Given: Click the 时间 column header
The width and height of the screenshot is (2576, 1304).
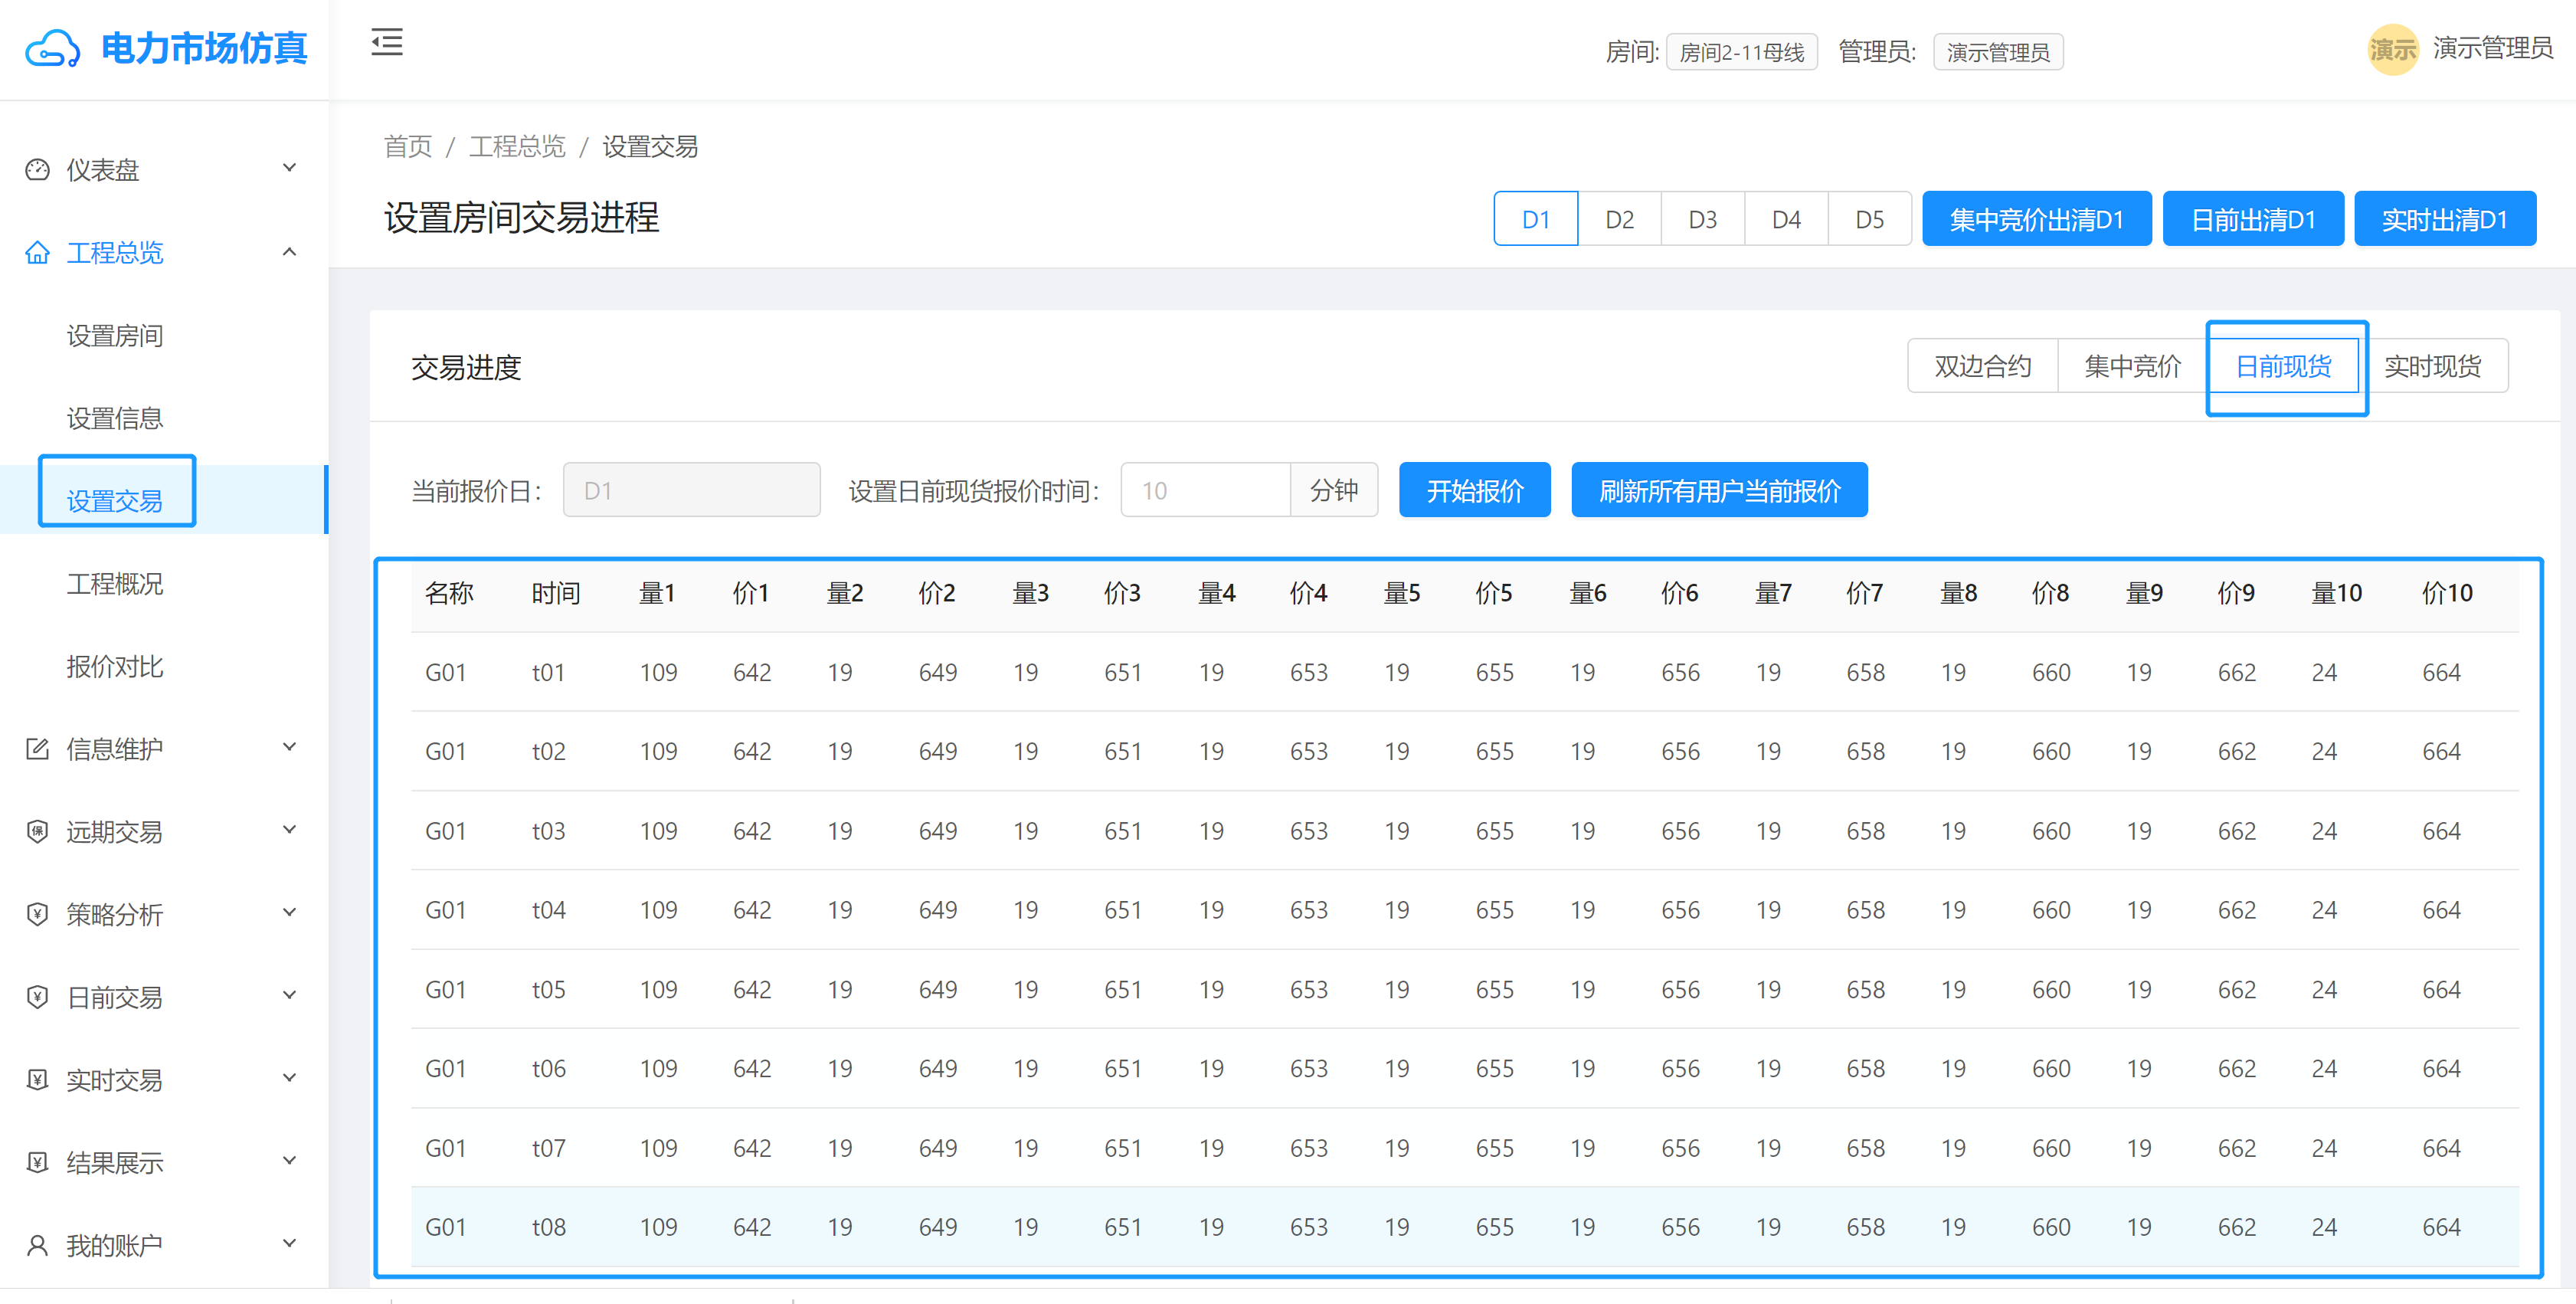Looking at the screenshot, I should click(556, 593).
